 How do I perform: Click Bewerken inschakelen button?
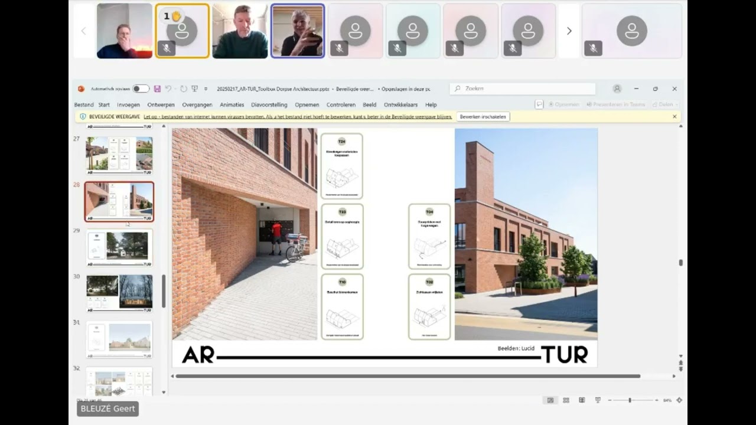click(x=483, y=117)
